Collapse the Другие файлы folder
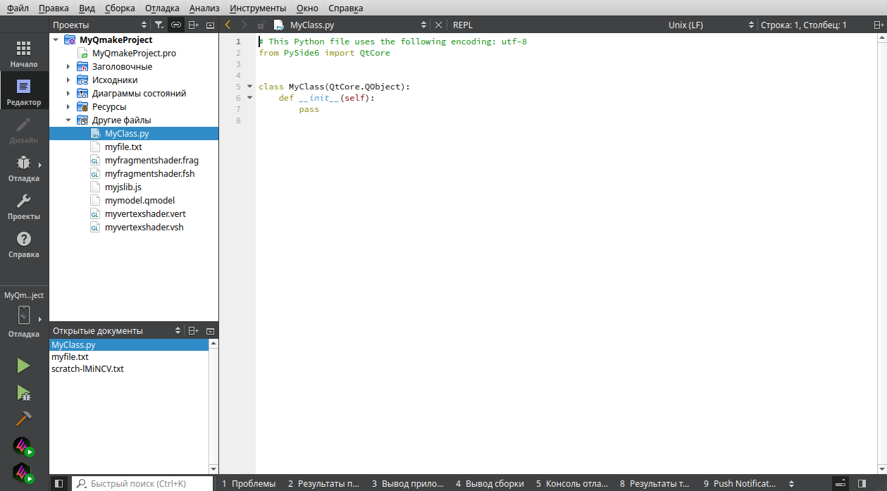The height and width of the screenshot is (491, 887). click(x=68, y=120)
